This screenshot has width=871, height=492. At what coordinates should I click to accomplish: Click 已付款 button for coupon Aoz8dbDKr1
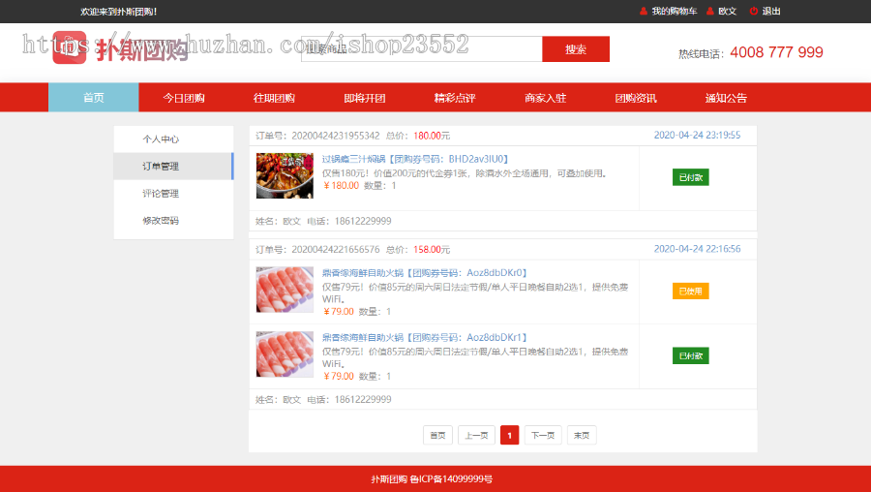(690, 355)
